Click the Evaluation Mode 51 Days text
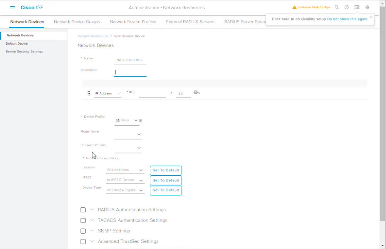The height and width of the screenshot is (249, 386). (x=314, y=7)
